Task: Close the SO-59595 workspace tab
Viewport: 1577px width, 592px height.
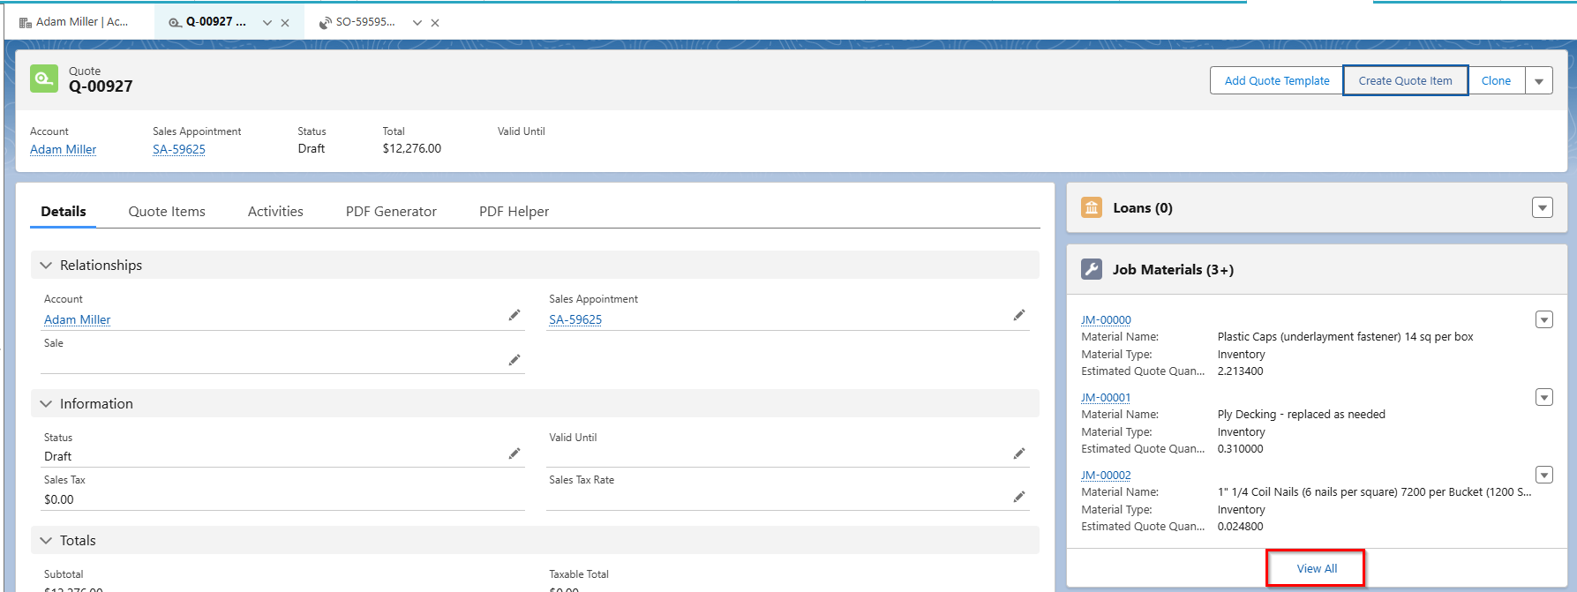Action: (435, 23)
